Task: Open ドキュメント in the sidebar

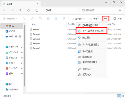Action: tap(12, 58)
